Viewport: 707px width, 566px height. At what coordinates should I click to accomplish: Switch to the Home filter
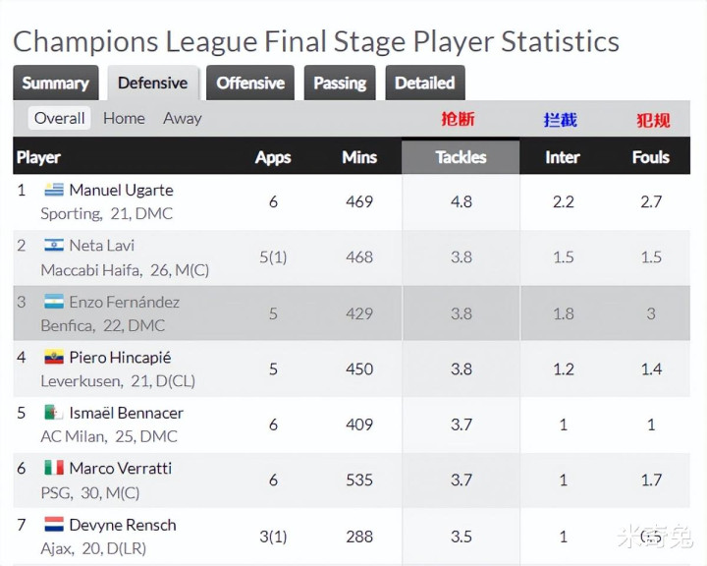(x=124, y=118)
